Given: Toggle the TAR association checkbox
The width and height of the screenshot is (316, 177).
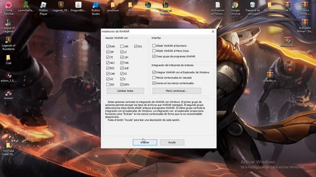Looking at the screenshot, I should tap(122, 62).
